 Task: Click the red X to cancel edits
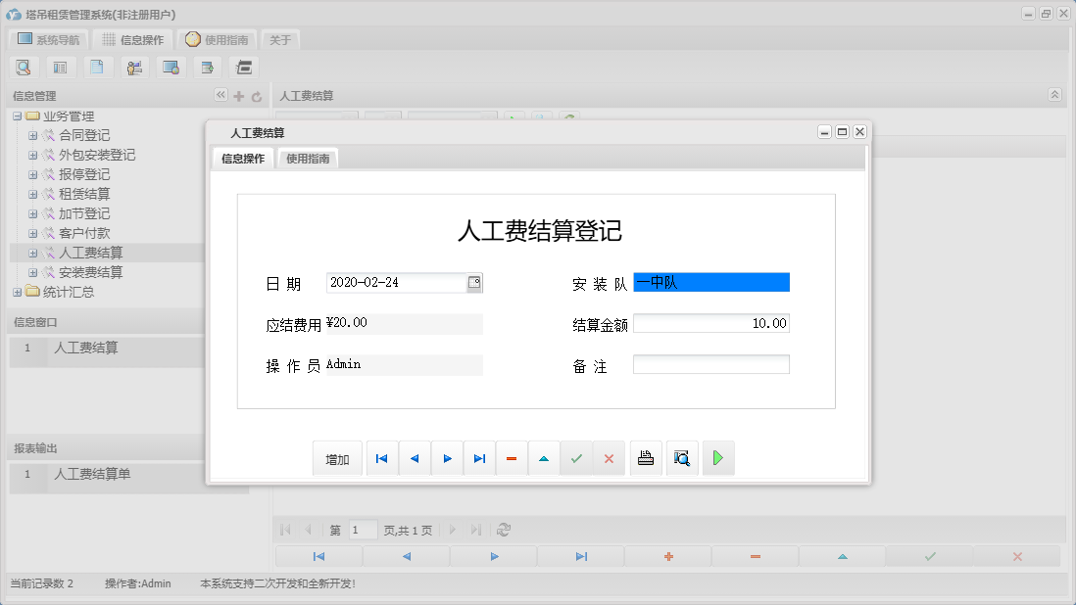[x=609, y=457]
